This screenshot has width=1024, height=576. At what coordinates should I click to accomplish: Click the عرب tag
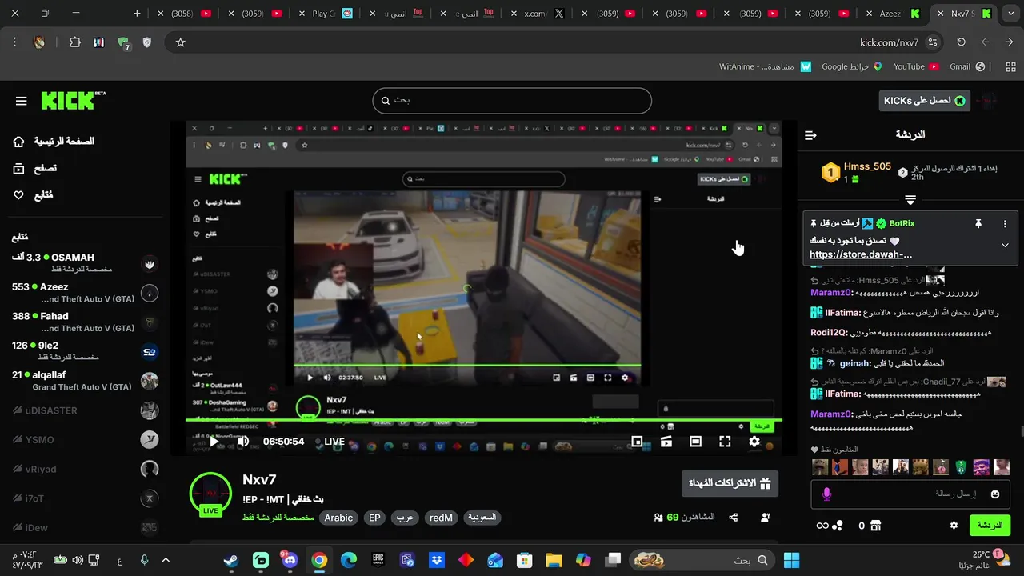tap(405, 518)
